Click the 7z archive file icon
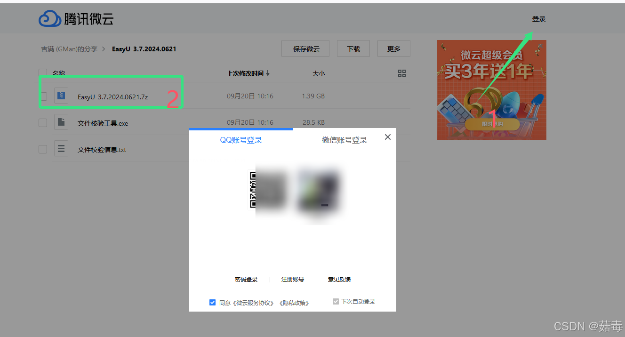 point(61,96)
